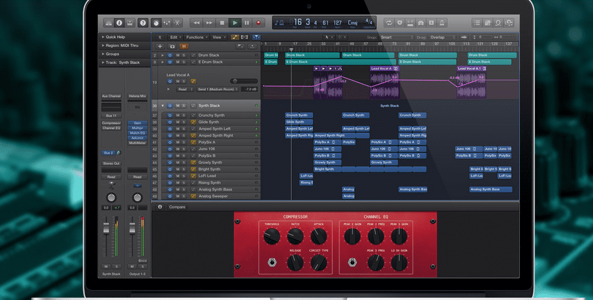Open the Match EQ plugin slot
Image resolution: width=593 pixels, height=300 pixels.
pyautogui.click(x=137, y=133)
